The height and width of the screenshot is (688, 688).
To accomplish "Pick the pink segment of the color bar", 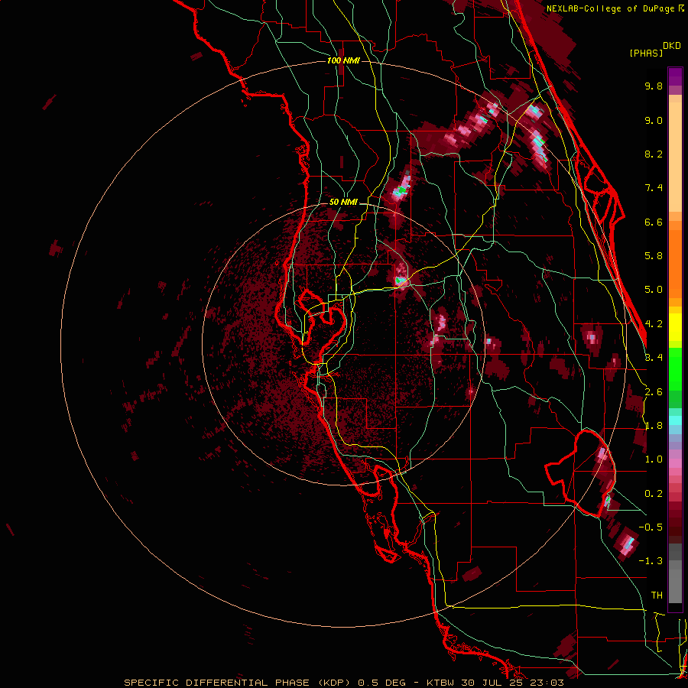I will 675,462.
